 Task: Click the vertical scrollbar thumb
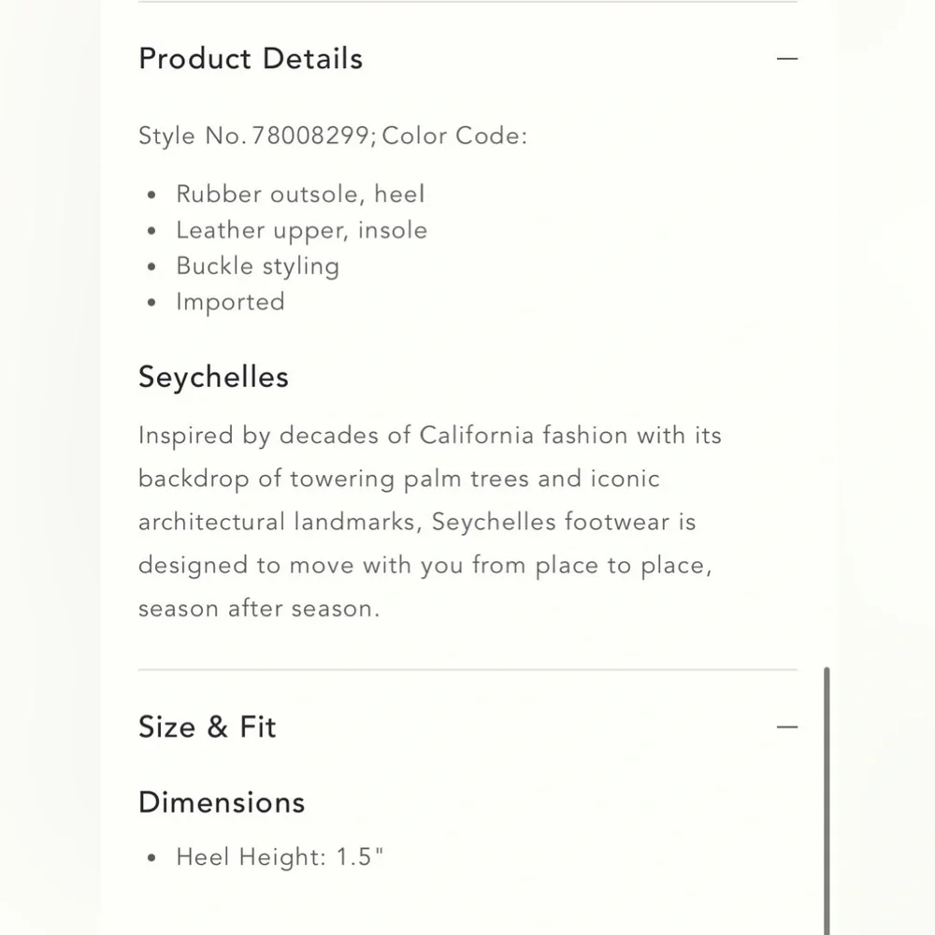827,801
